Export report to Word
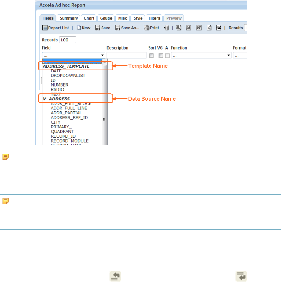The image size is (281, 282). (x=199, y=28)
